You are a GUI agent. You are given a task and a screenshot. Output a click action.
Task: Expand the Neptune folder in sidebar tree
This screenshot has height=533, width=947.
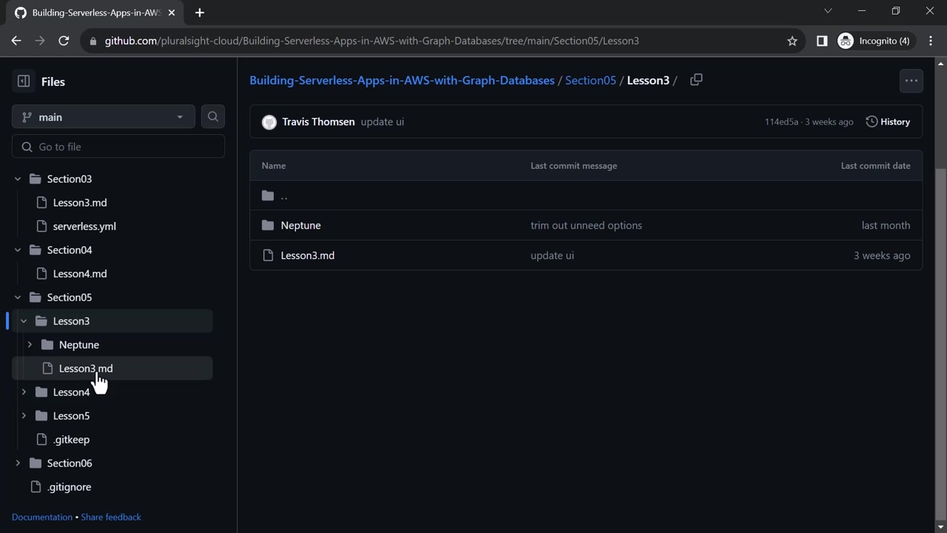tap(30, 345)
